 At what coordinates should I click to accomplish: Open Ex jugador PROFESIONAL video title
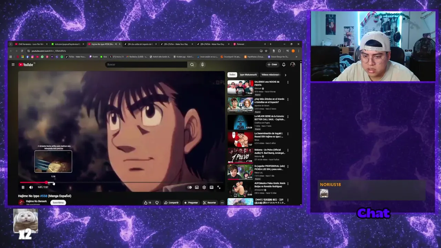[x=269, y=168]
